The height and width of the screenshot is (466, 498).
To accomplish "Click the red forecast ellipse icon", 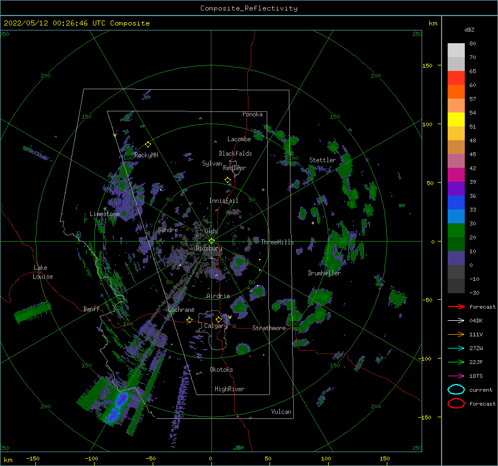I will 456,403.
